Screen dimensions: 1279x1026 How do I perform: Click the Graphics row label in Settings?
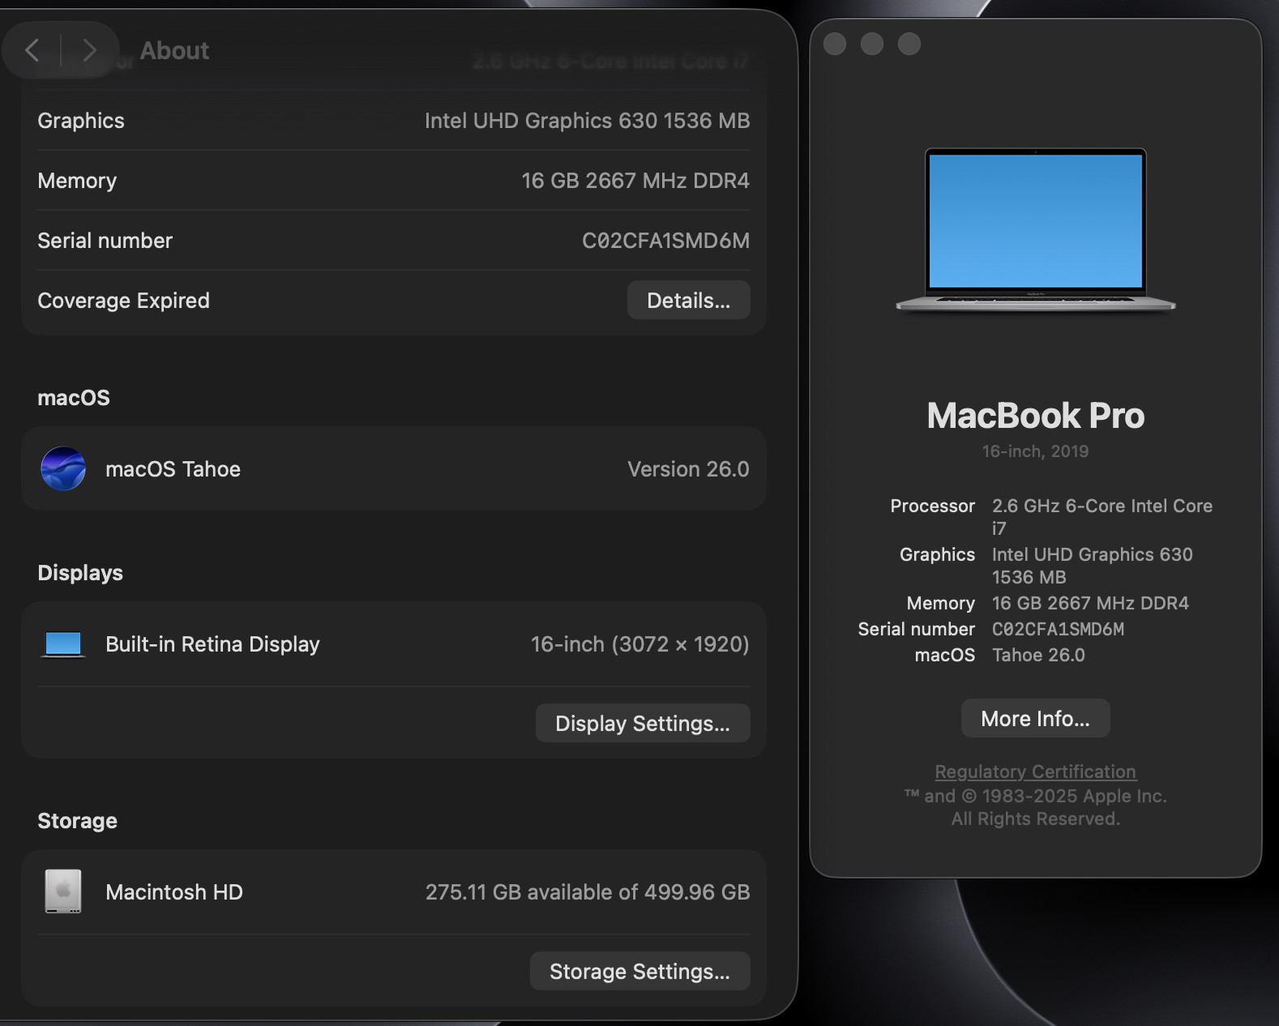tap(81, 121)
